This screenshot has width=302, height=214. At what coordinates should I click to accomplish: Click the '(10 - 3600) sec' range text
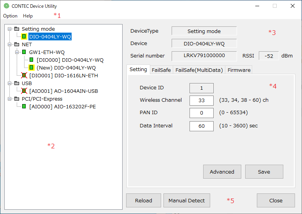[x=238, y=125]
